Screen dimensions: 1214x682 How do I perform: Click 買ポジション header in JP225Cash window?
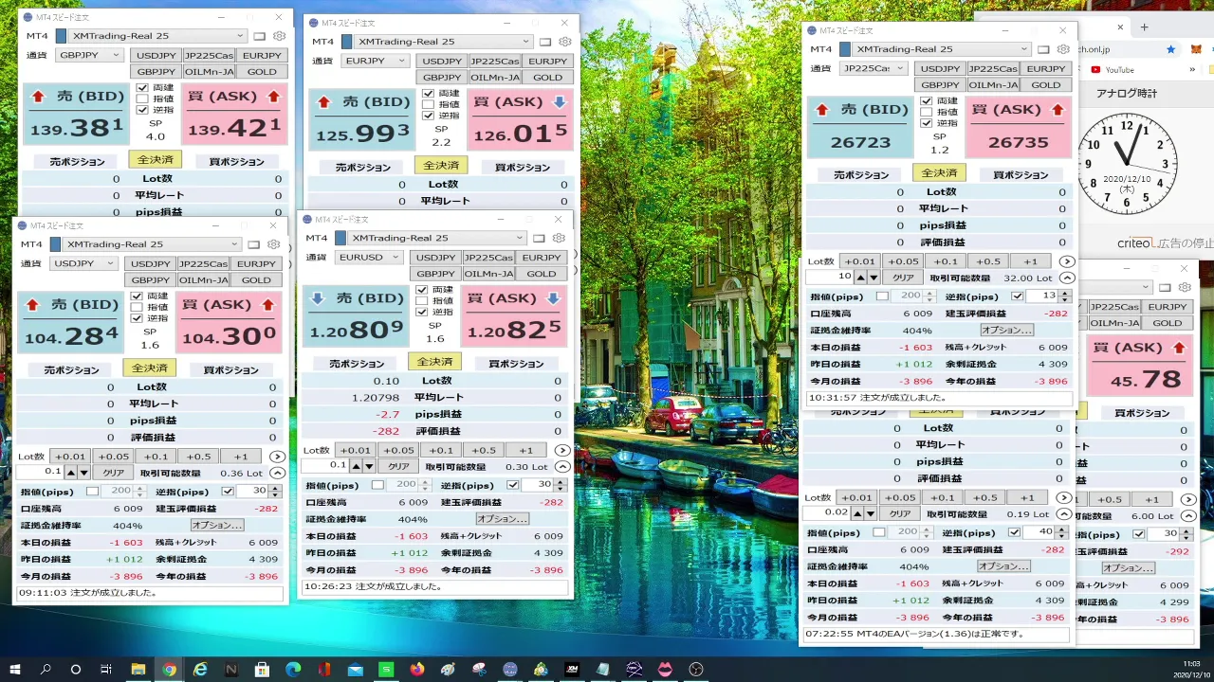pos(1021,175)
